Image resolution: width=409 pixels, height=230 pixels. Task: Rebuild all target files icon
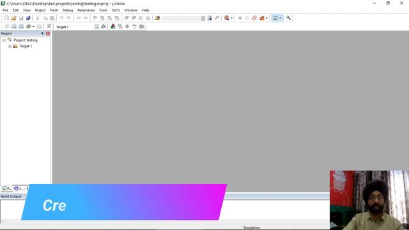21,26
